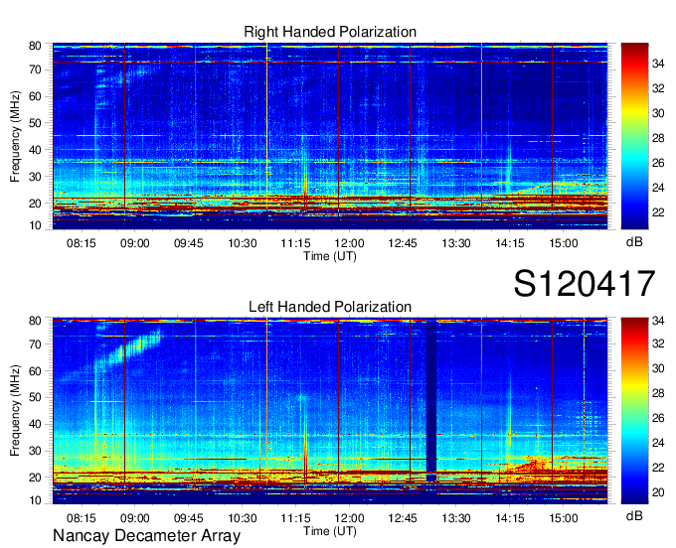Screen dimensions: 676x548
Task: Click the Right Handed spectrogram plot area
Action: point(330,136)
